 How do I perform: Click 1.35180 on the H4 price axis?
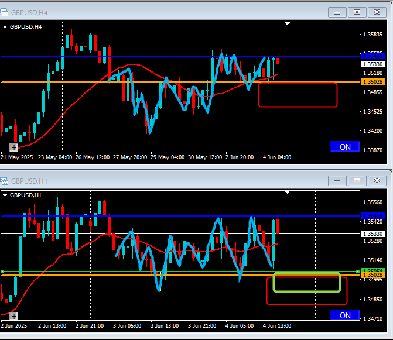(x=373, y=73)
